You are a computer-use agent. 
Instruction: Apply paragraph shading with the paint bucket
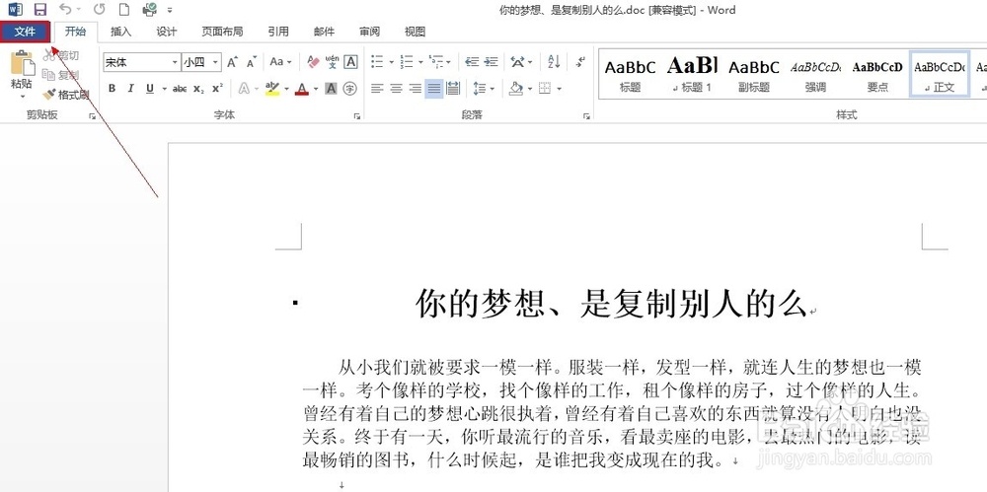(x=515, y=89)
